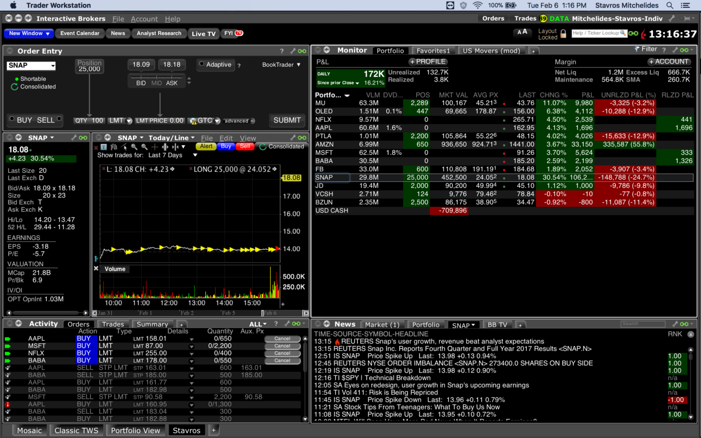Switch to the BB TV news tab

pyautogui.click(x=497, y=325)
